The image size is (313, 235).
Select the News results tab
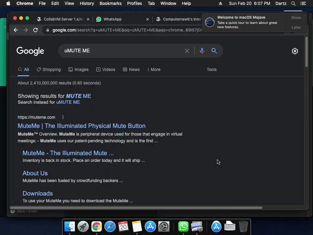(x=131, y=69)
